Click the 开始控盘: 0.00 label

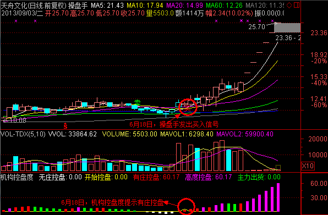click(106, 177)
